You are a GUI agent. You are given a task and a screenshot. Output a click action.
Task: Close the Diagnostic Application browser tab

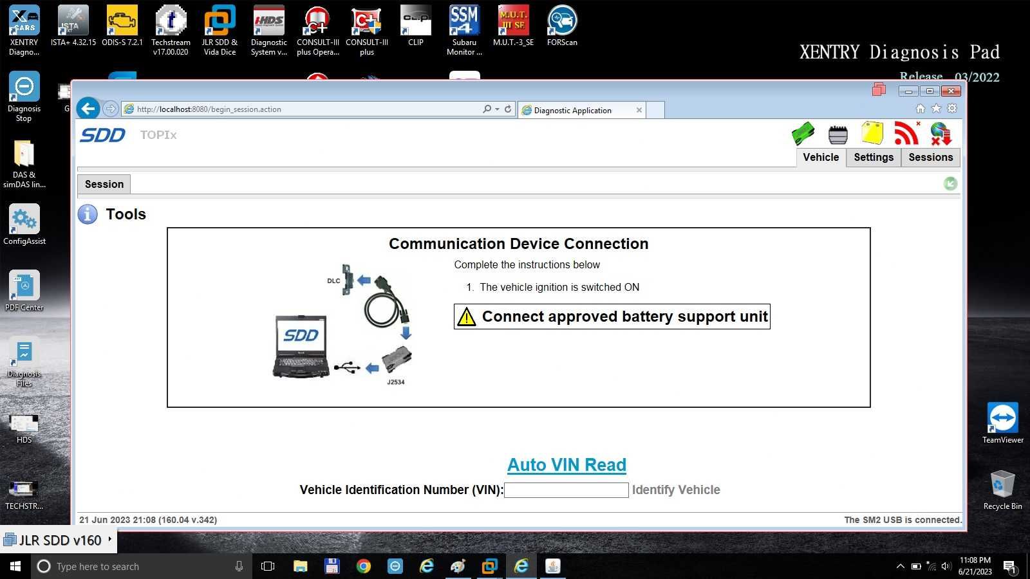tap(639, 110)
